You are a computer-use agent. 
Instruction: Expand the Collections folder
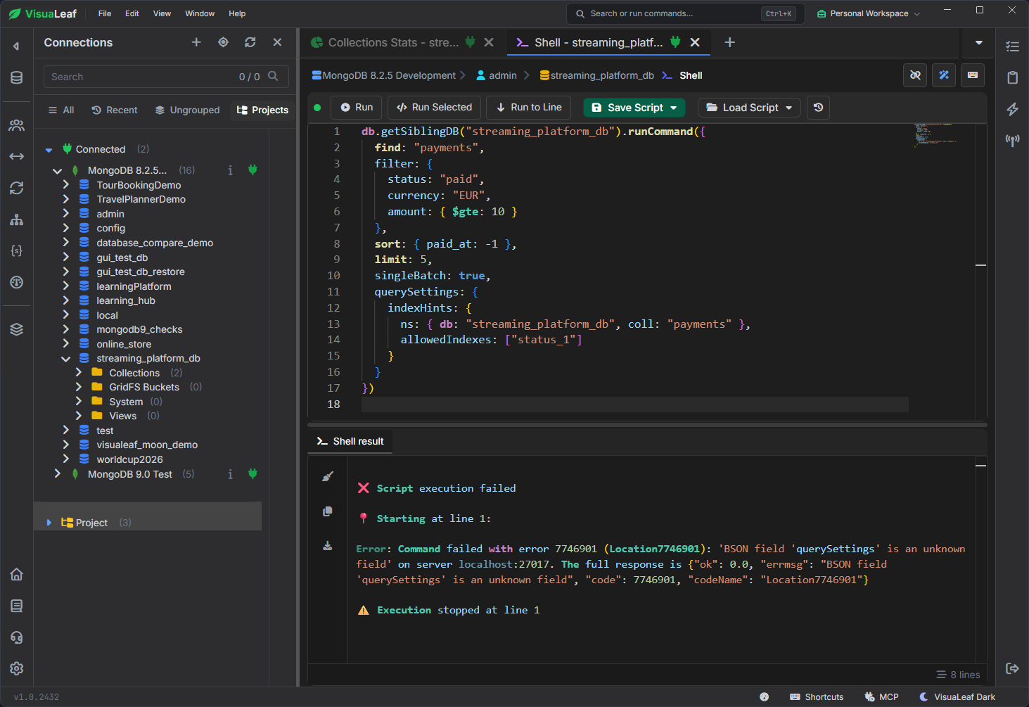[x=79, y=373]
